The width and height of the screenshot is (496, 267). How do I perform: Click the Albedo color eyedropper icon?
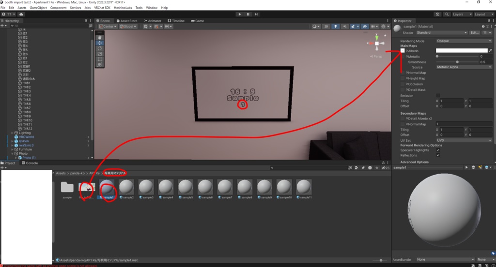coord(490,51)
